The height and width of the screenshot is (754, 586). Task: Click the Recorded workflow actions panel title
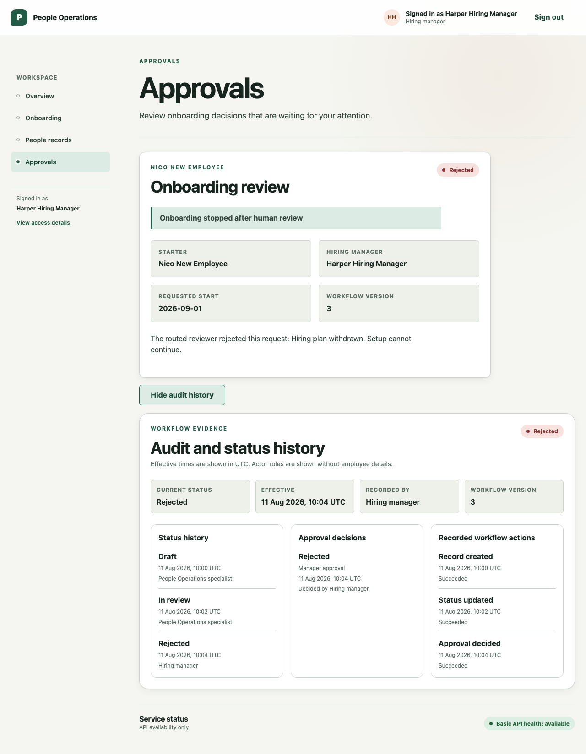click(487, 538)
